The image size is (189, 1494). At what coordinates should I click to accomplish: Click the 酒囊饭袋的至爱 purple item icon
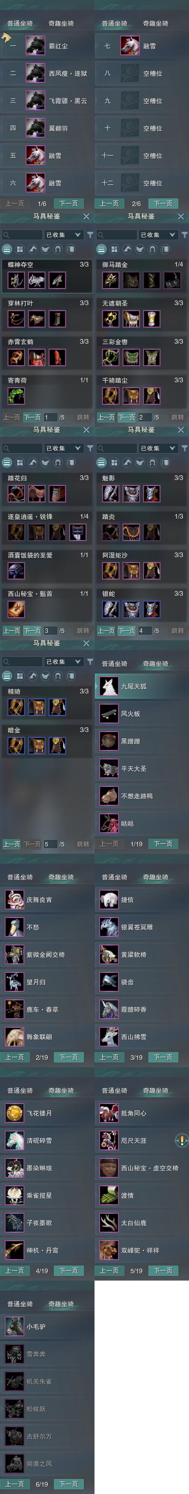pyautogui.click(x=16, y=571)
